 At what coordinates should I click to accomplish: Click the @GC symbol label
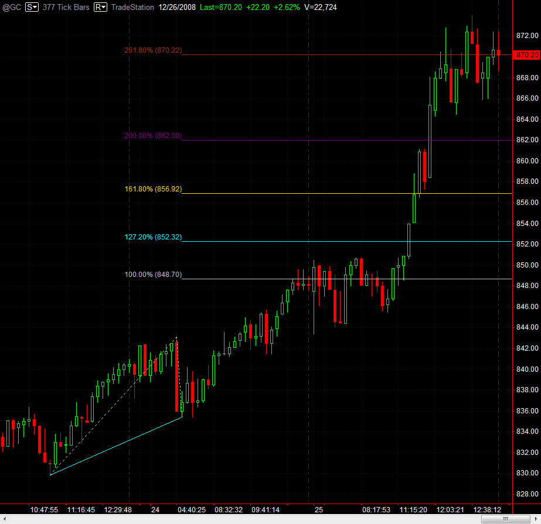(12, 7)
